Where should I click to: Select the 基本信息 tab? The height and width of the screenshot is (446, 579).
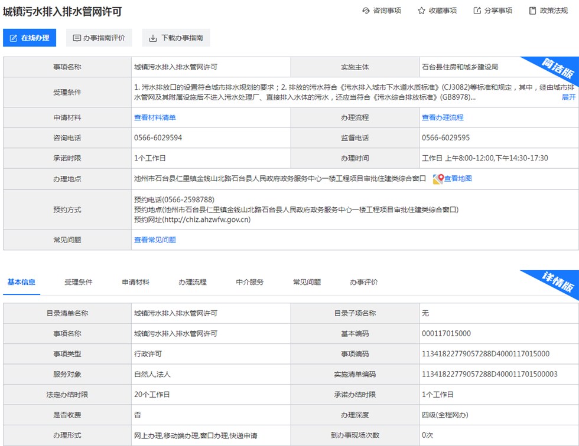click(21, 282)
